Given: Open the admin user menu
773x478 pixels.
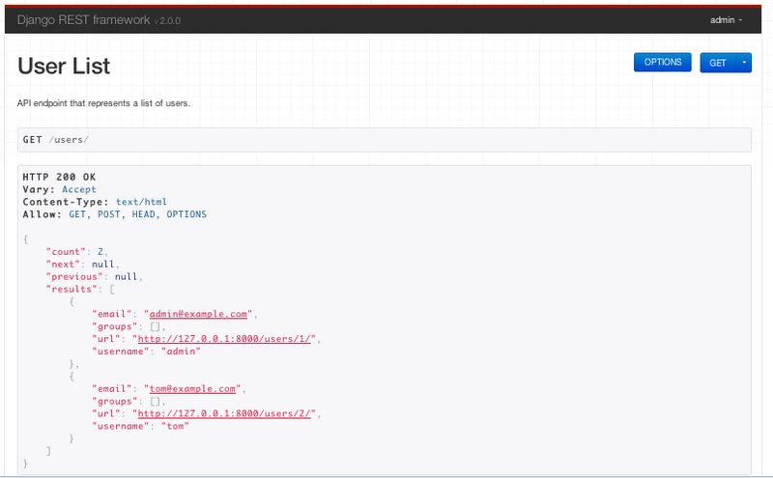Looking at the screenshot, I should tap(726, 20).
